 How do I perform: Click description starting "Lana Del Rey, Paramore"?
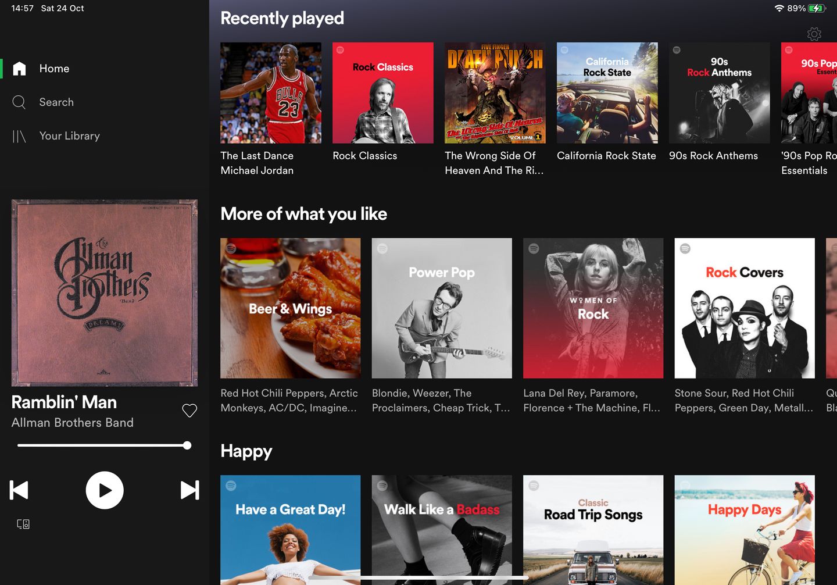(592, 401)
